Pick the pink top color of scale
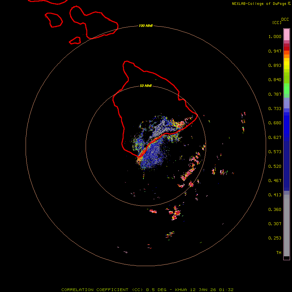 click(286, 35)
